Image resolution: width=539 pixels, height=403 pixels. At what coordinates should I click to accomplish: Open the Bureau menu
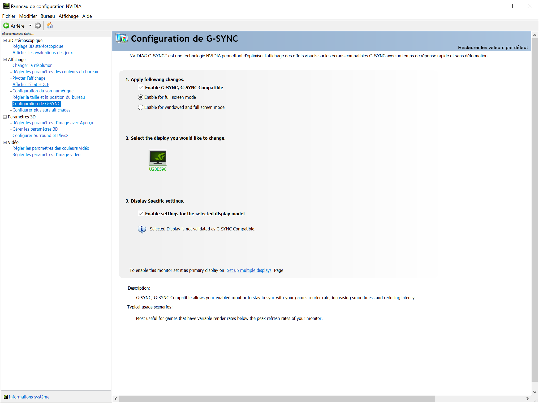coord(48,16)
